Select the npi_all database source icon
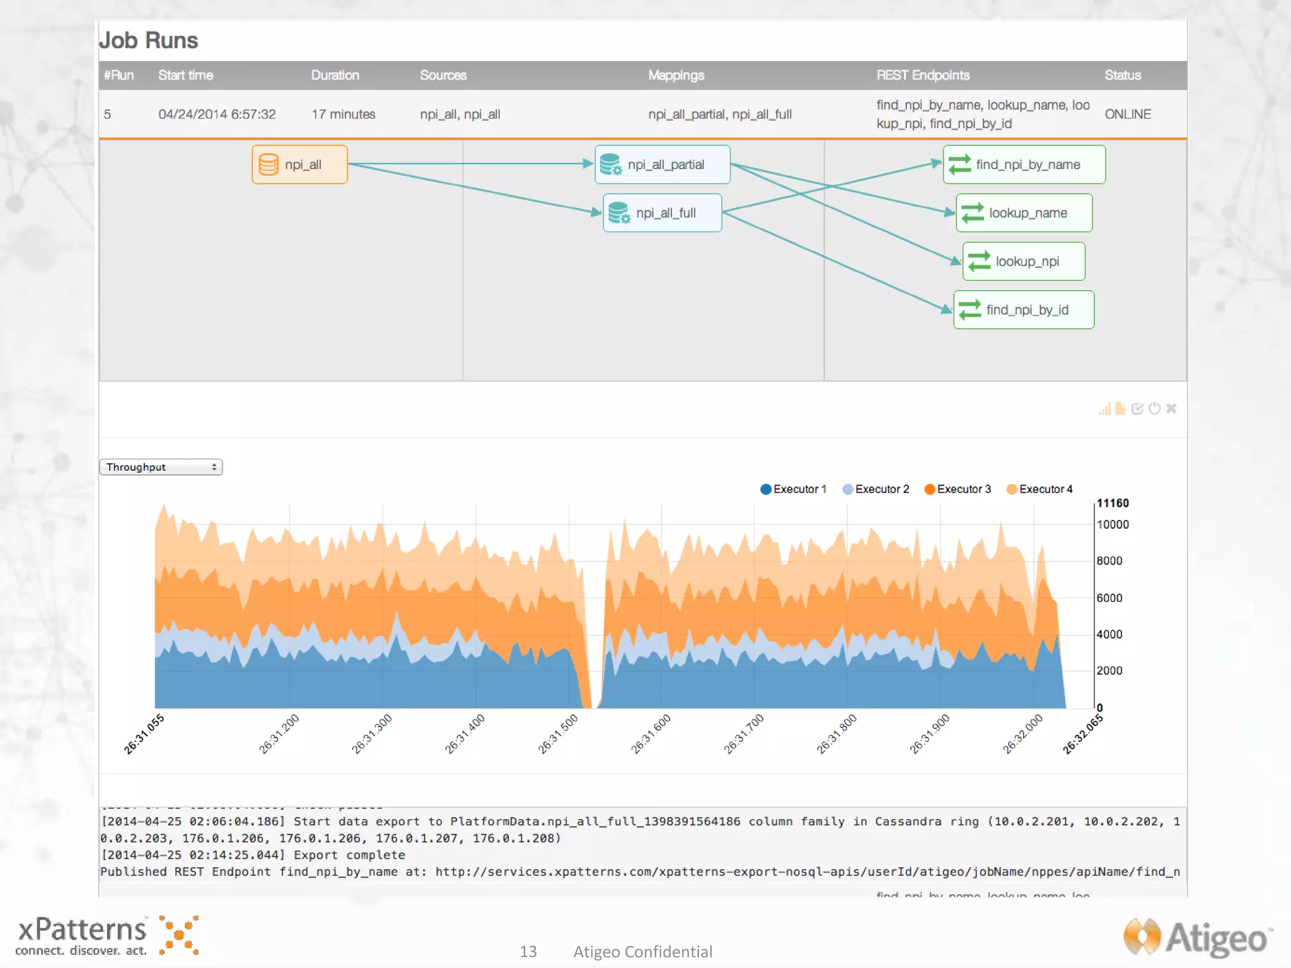 pos(269,164)
